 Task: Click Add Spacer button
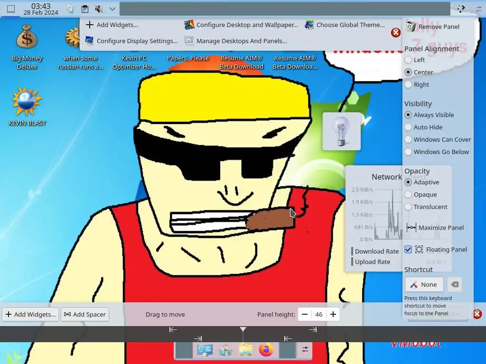(x=85, y=314)
